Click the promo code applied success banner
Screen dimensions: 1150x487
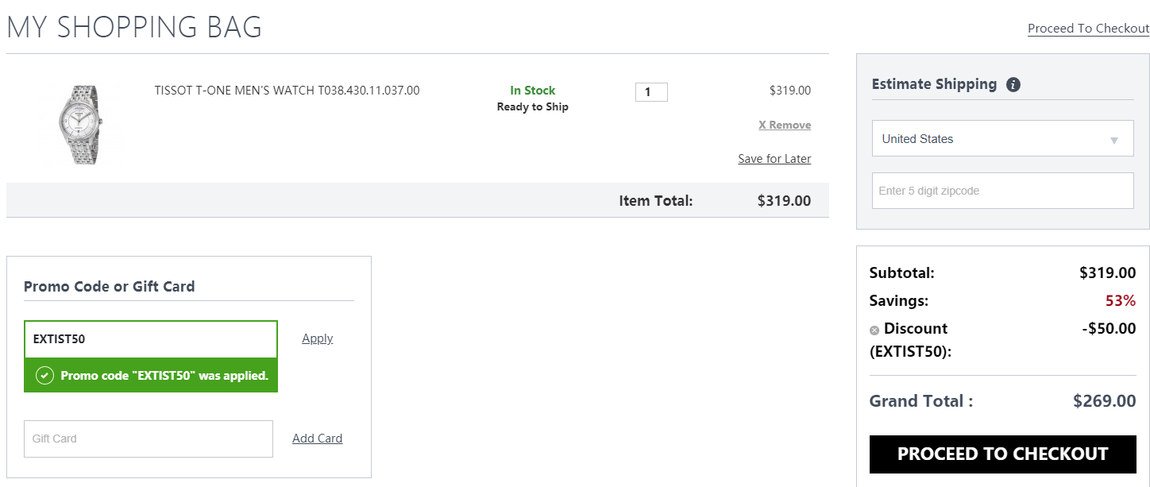click(151, 375)
